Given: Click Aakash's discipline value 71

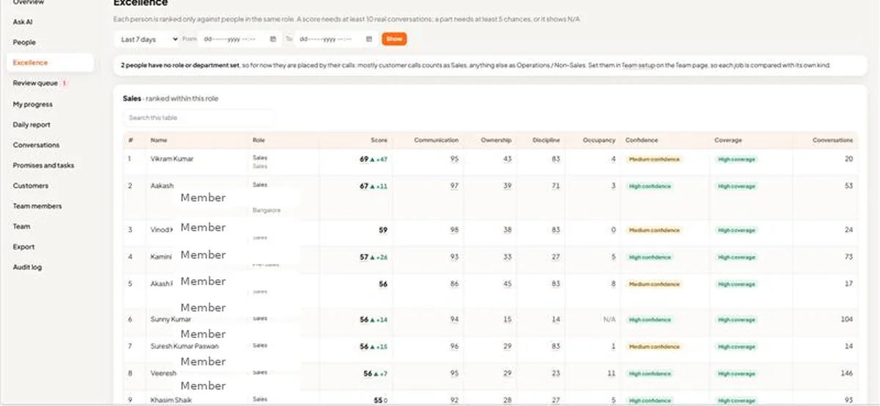Looking at the screenshot, I should coord(556,186).
